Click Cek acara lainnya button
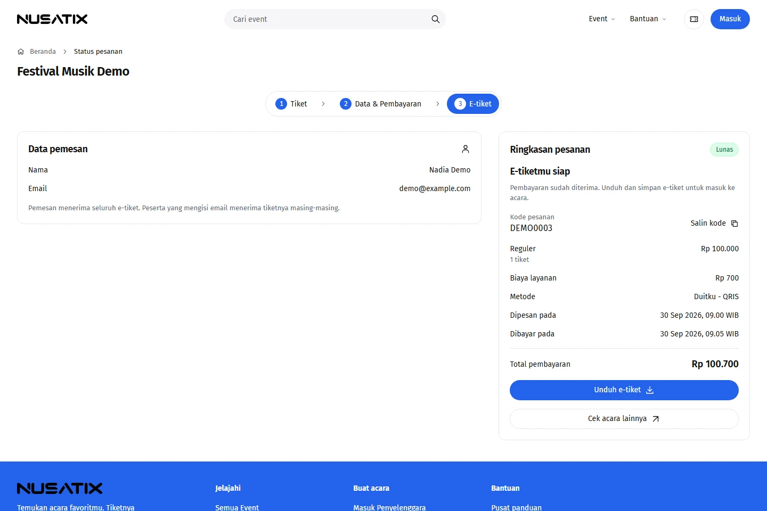The height and width of the screenshot is (511, 767). [624, 419]
